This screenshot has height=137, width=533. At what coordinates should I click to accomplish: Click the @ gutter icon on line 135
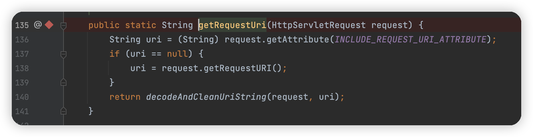tap(38, 25)
